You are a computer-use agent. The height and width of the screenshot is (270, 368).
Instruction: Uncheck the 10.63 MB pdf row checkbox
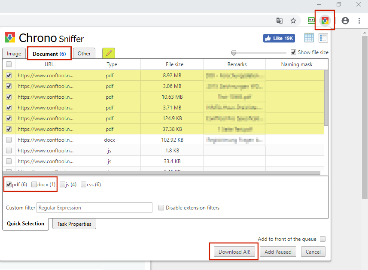pyautogui.click(x=9, y=97)
